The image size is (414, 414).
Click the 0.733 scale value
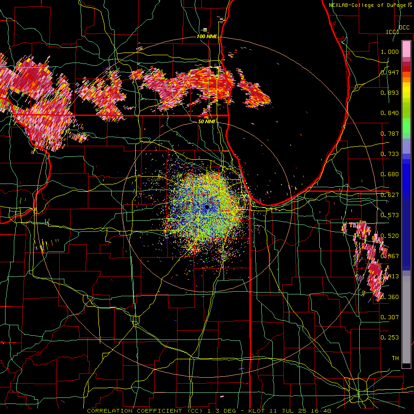click(390, 154)
